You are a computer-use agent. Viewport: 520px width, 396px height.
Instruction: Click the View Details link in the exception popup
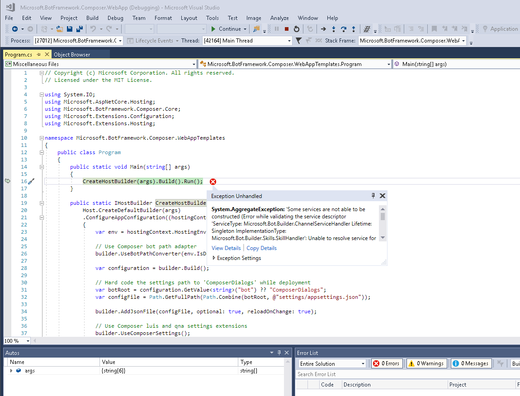coord(226,248)
